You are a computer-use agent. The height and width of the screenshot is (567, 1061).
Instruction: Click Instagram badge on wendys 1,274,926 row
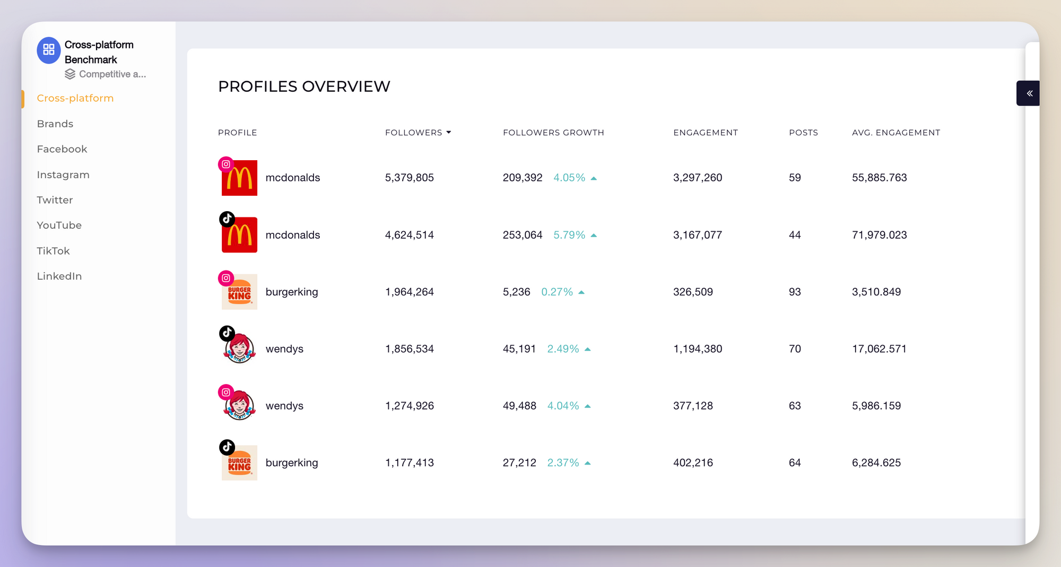coord(226,392)
